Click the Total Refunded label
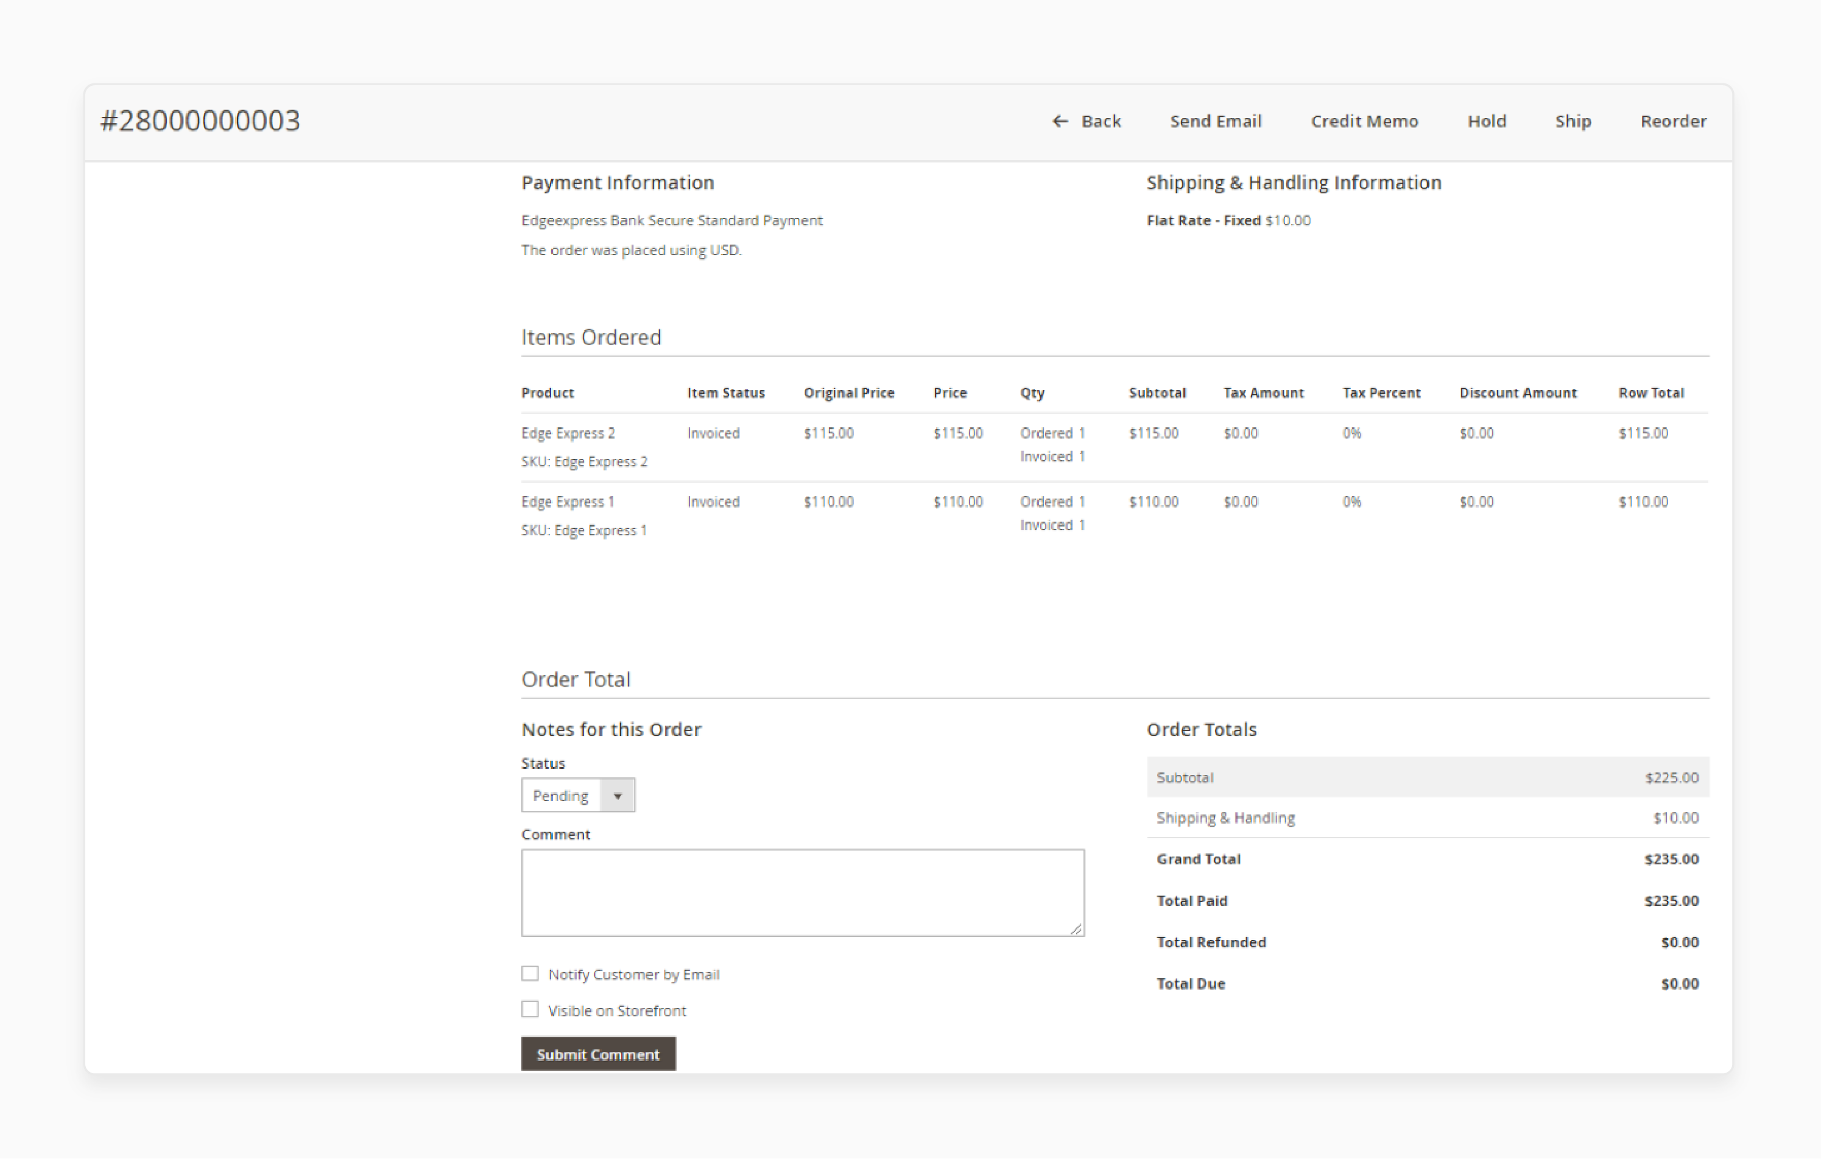This screenshot has height=1159, width=1821. click(1211, 942)
